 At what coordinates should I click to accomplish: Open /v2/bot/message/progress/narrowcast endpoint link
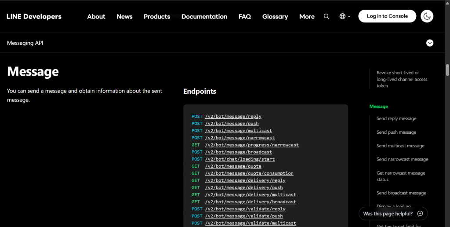[x=252, y=145]
